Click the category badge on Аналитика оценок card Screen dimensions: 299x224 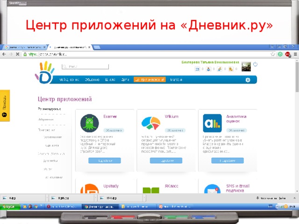[236, 131]
